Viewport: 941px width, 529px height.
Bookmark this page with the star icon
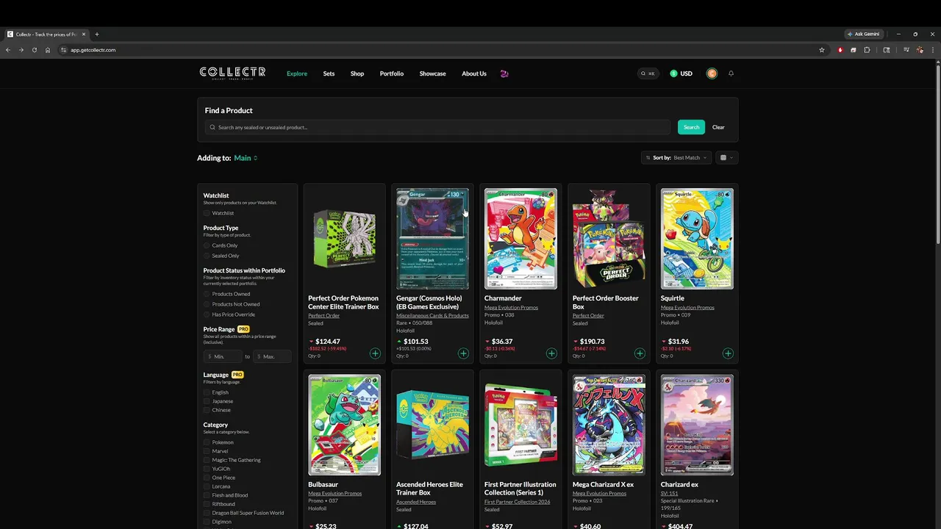pos(822,50)
